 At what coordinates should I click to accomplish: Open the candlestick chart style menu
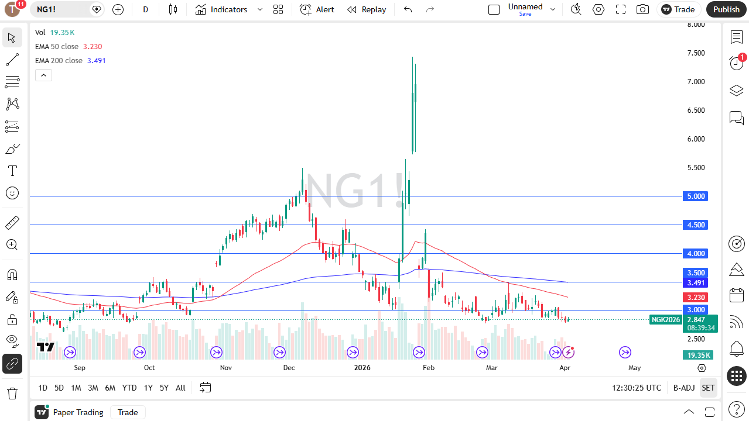[172, 9]
